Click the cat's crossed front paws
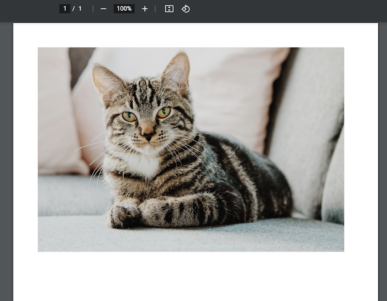The image size is (387, 301). pyautogui.click(x=124, y=215)
